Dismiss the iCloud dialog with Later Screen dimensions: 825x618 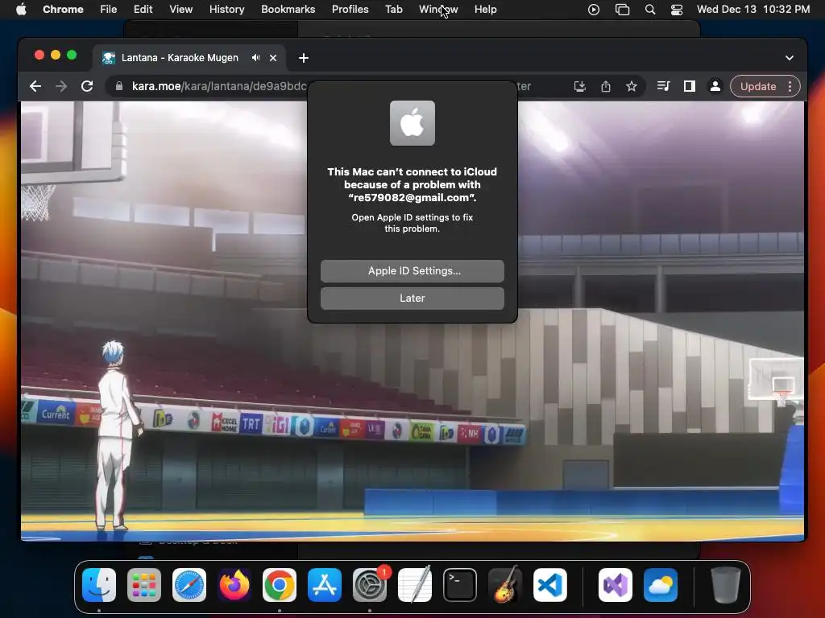[x=412, y=298]
